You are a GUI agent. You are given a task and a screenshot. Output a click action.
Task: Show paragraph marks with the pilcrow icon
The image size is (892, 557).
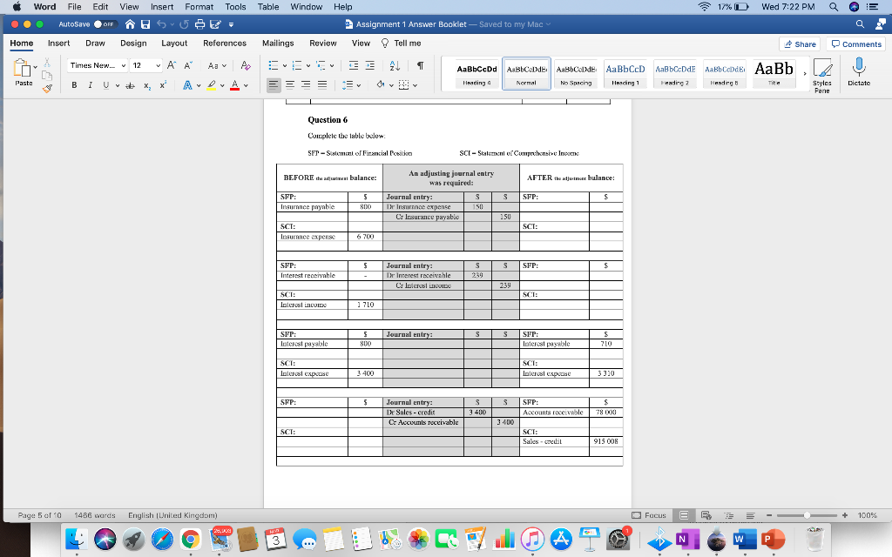pyautogui.click(x=421, y=66)
